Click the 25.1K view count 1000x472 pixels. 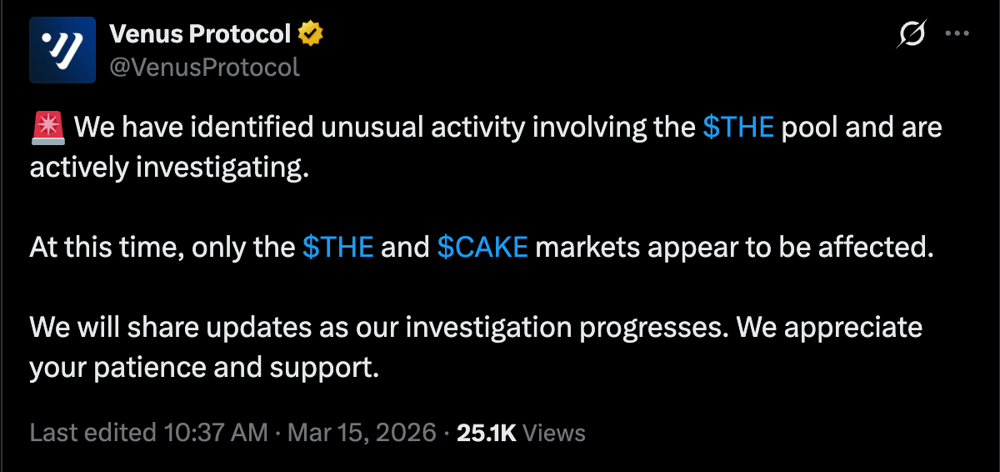[487, 433]
